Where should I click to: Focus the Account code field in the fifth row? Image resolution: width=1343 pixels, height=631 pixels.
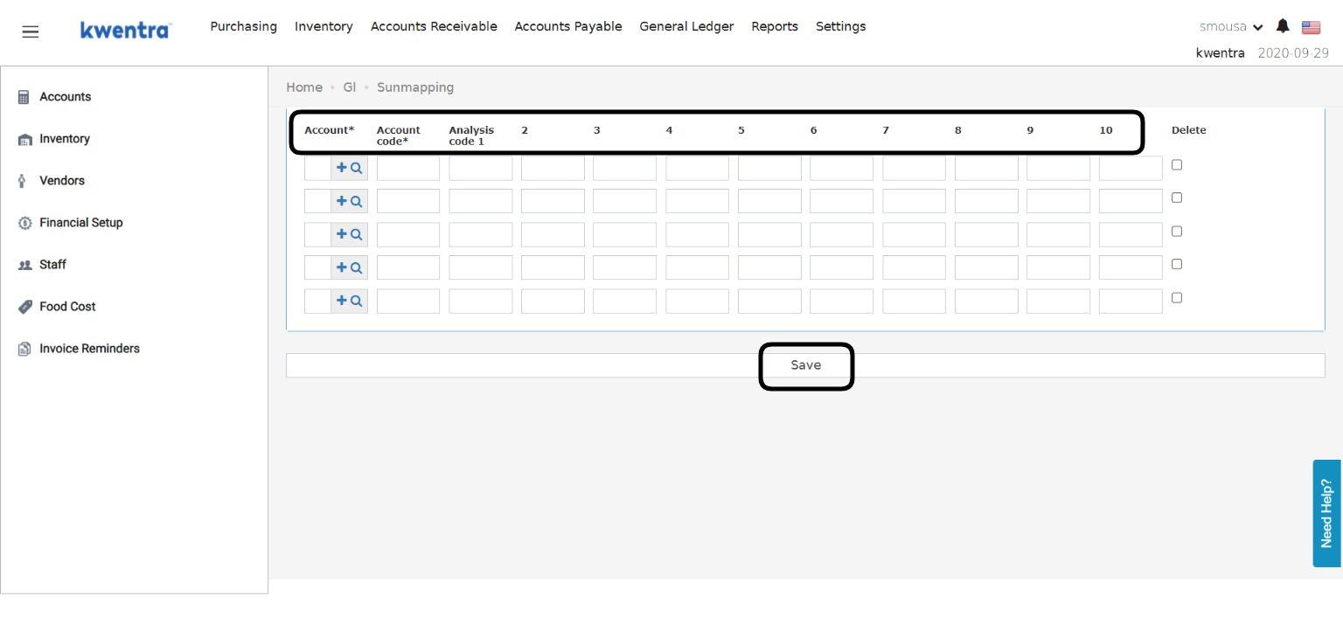click(408, 301)
